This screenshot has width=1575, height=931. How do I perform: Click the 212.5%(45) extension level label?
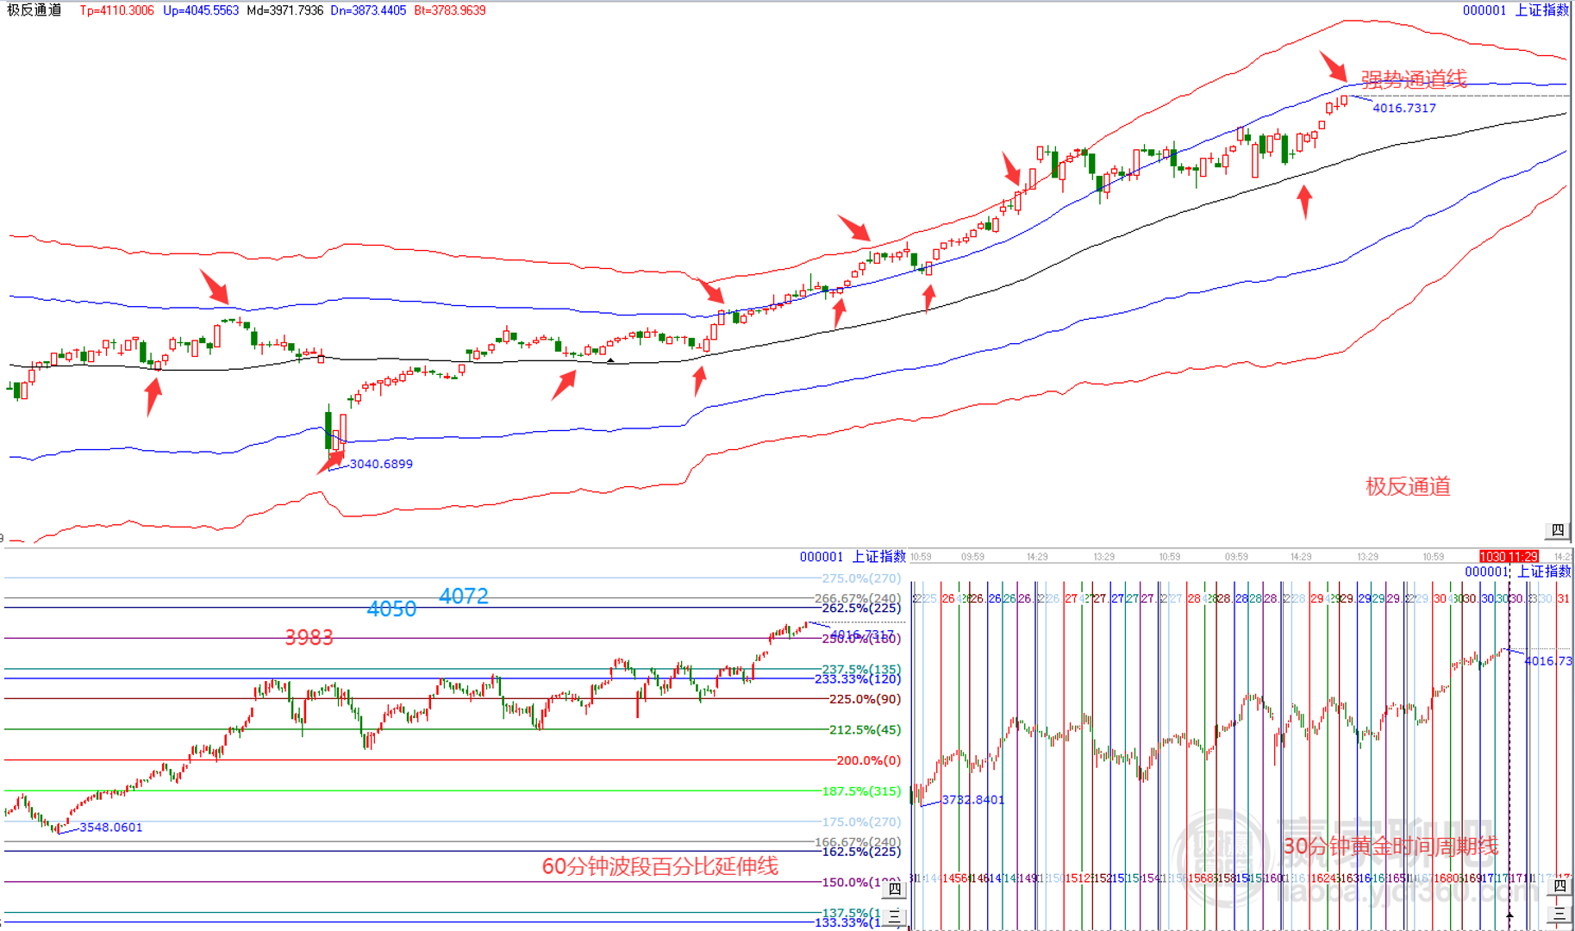[865, 730]
